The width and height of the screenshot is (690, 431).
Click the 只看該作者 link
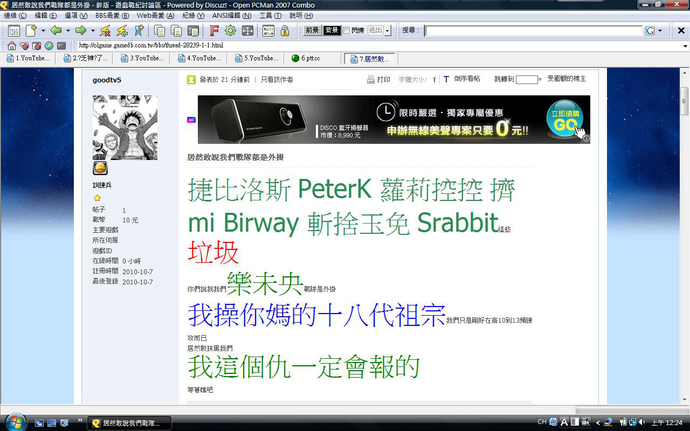point(277,80)
